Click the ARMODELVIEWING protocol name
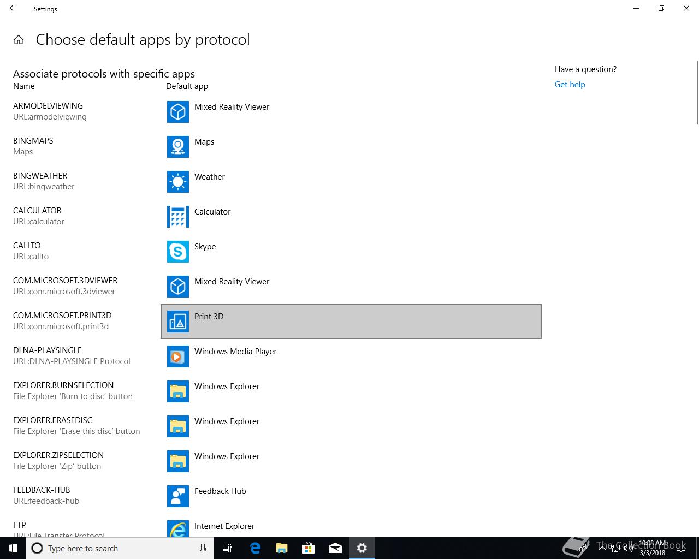This screenshot has width=699, height=559. pos(48,106)
